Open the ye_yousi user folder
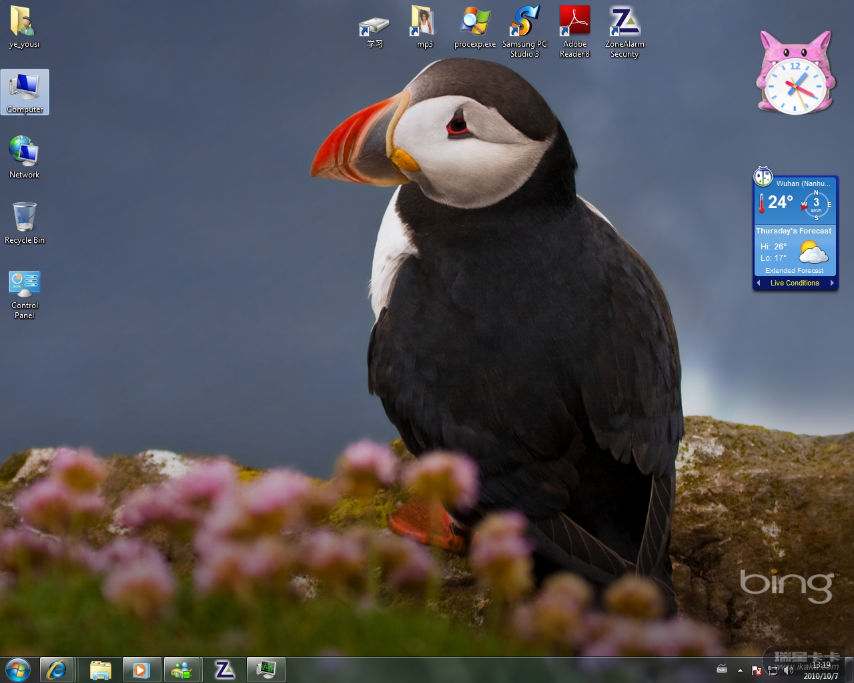Screen dimensions: 854x683 point(24,23)
